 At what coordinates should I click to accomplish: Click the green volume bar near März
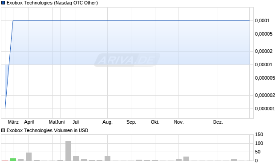(13, 160)
